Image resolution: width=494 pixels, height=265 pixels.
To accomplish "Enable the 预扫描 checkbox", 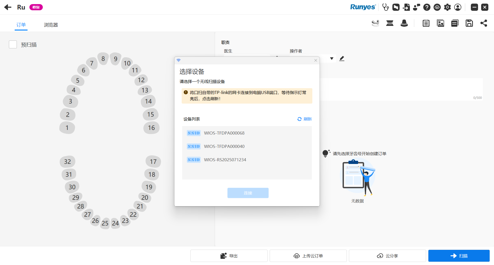I will pyautogui.click(x=13, y=44).
